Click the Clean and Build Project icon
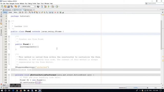 tap(45, 6)
